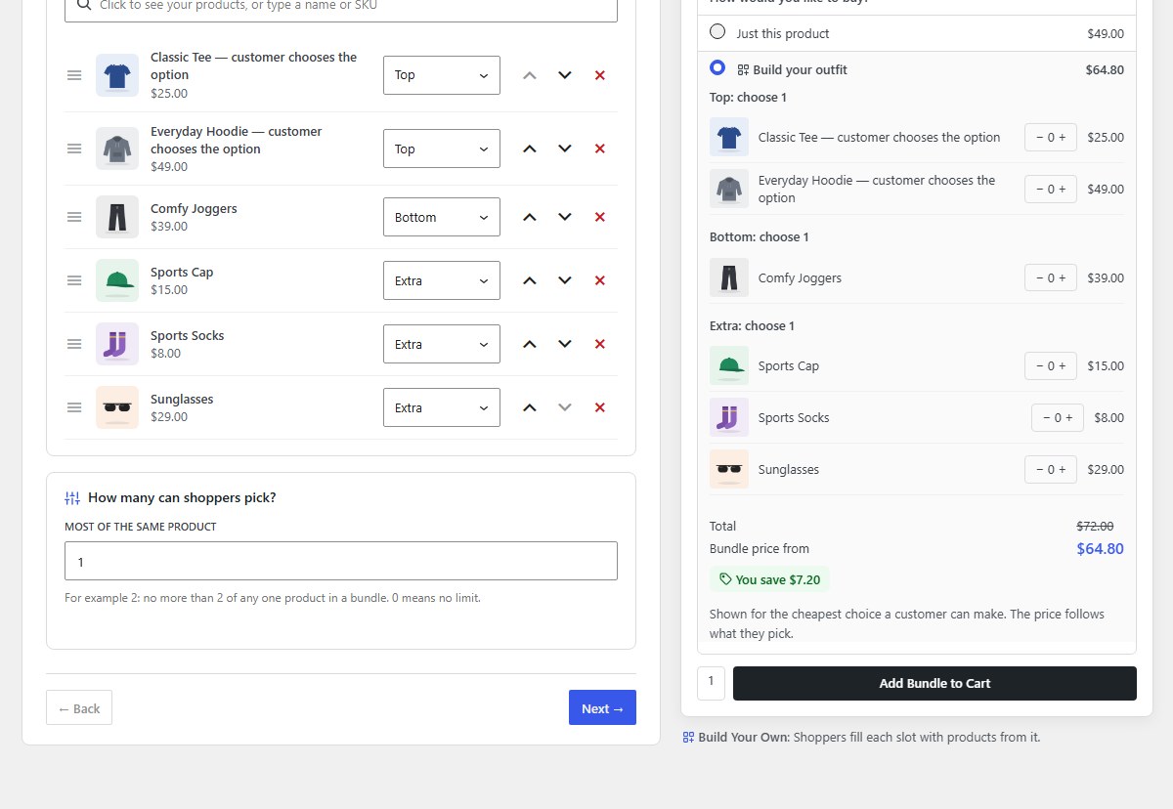
Task: Adjust Classic Tee quantity stepper in preview
Action: [1051, 138]
